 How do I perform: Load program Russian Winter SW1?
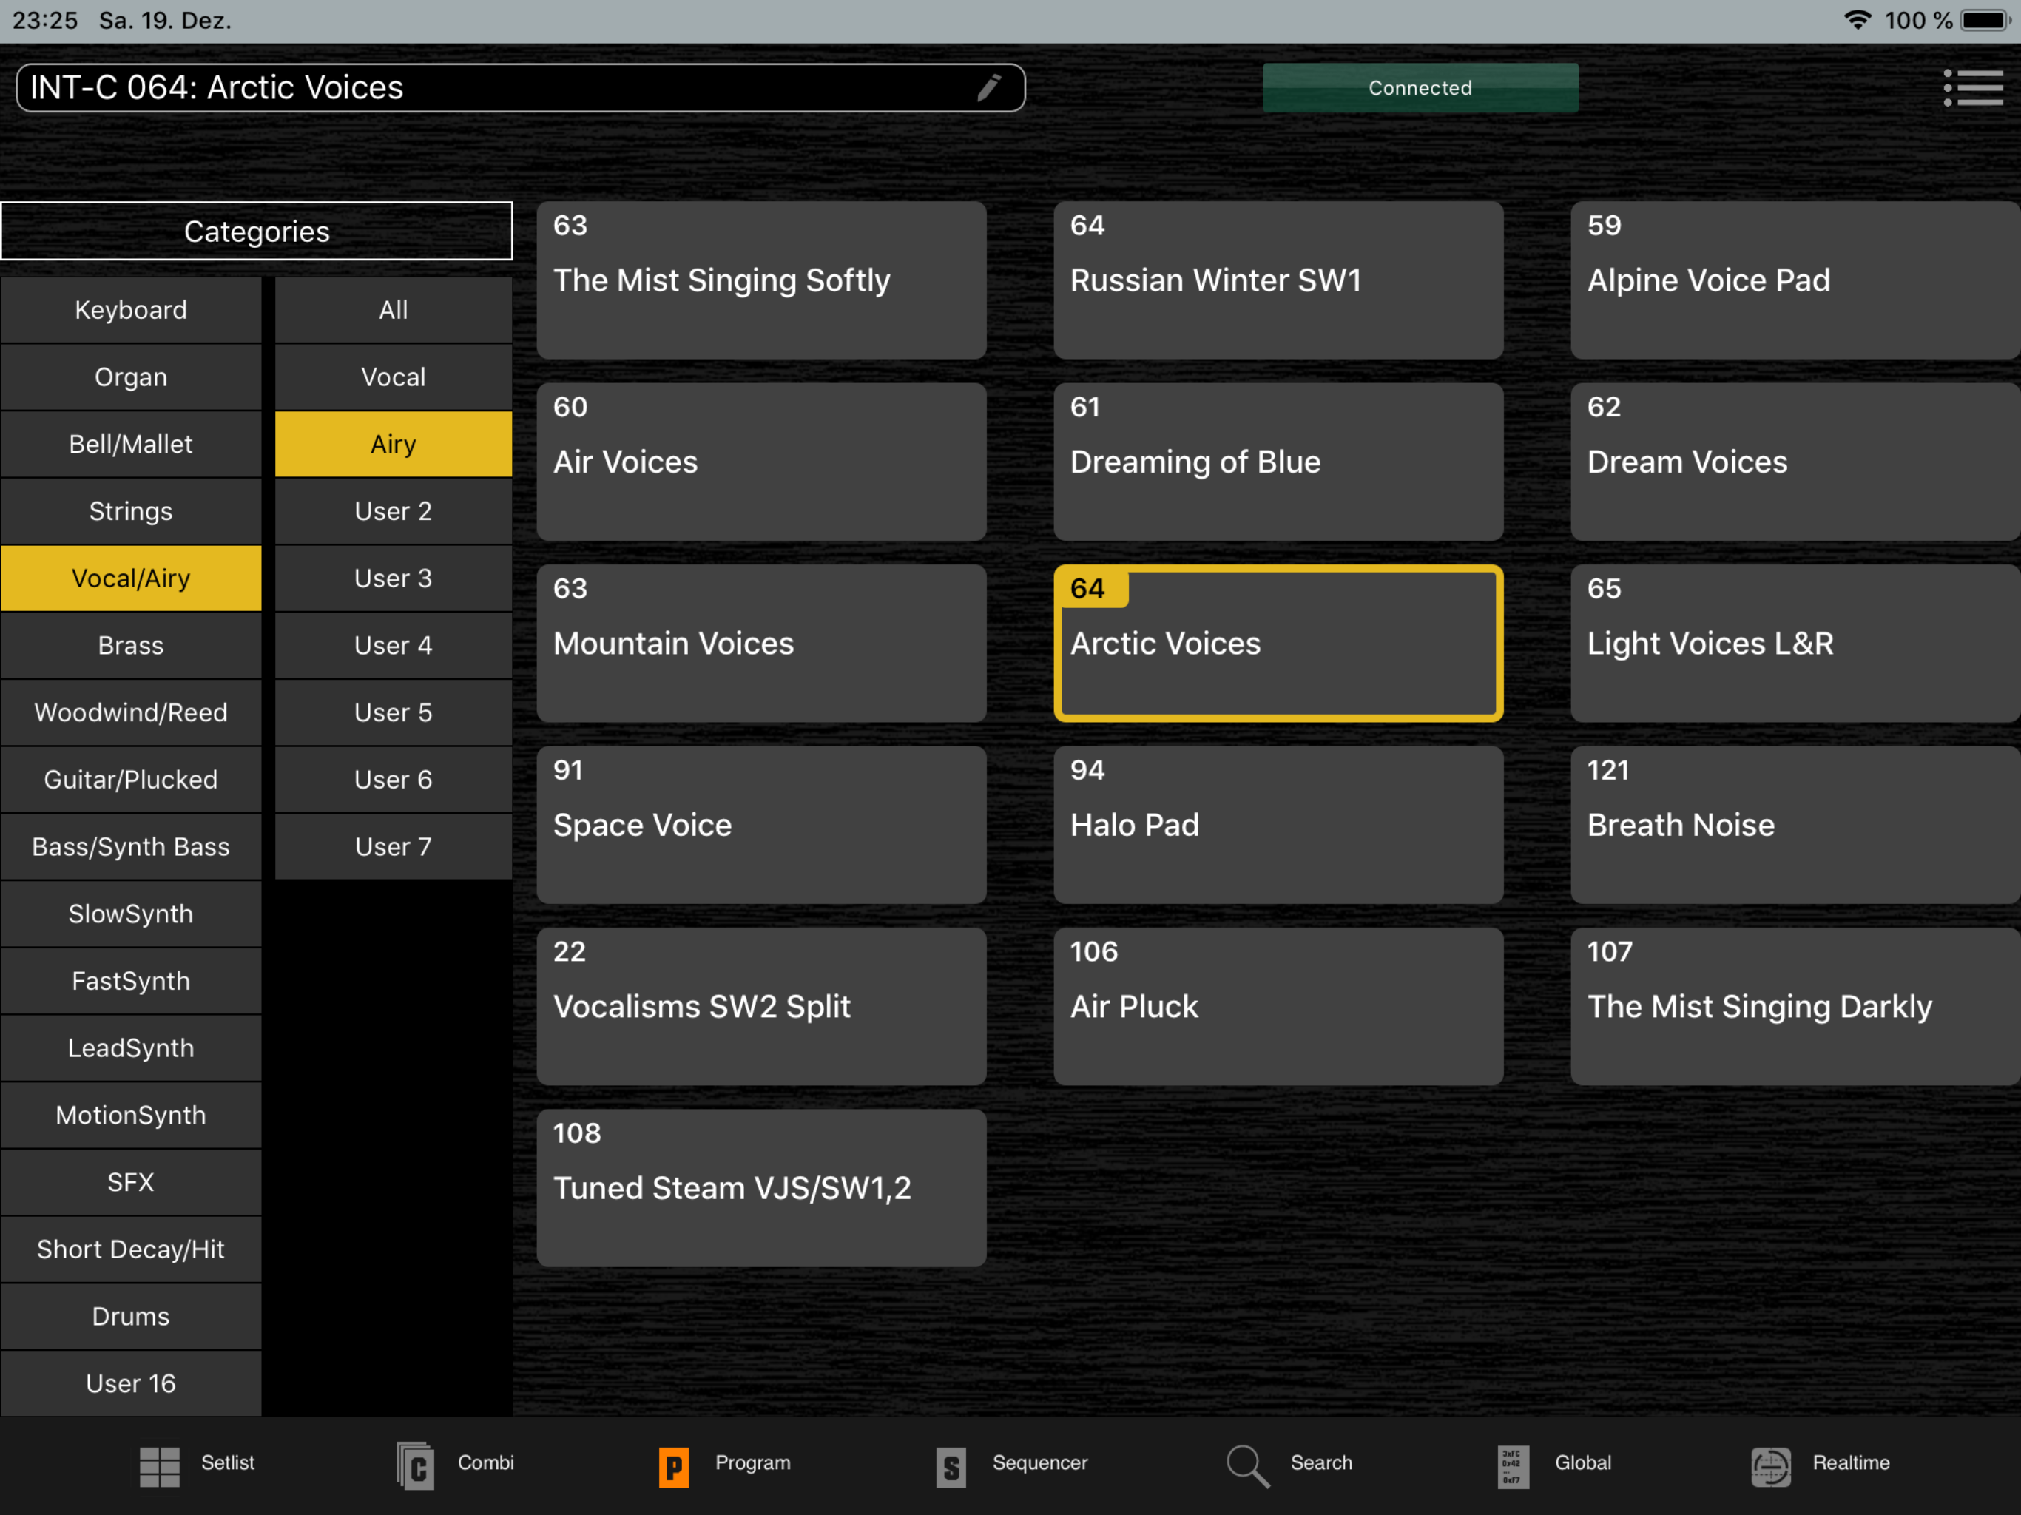pos(1278,280)
